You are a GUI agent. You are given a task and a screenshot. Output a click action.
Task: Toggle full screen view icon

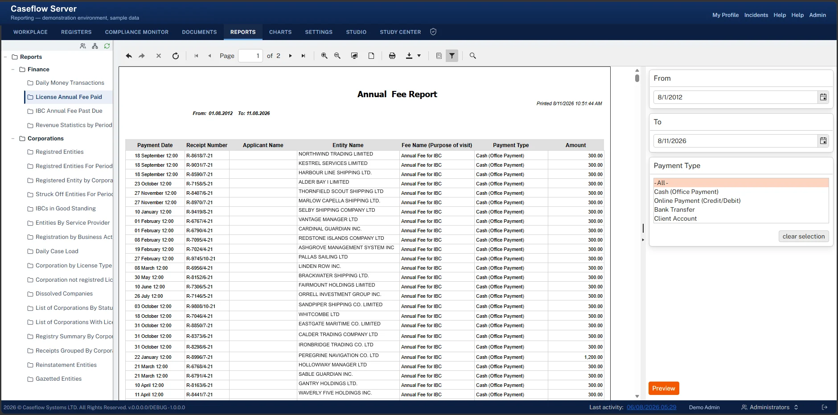(x=354, y=56)
